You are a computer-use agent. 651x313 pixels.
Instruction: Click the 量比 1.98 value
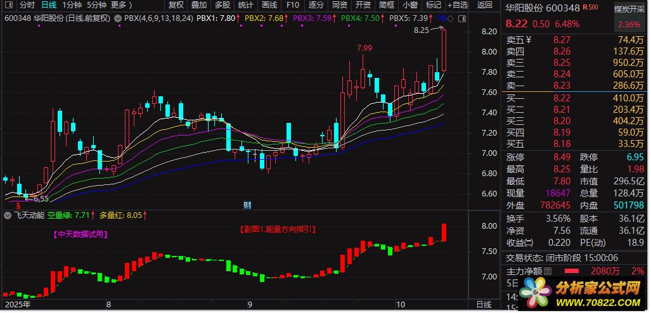(635, 169)
